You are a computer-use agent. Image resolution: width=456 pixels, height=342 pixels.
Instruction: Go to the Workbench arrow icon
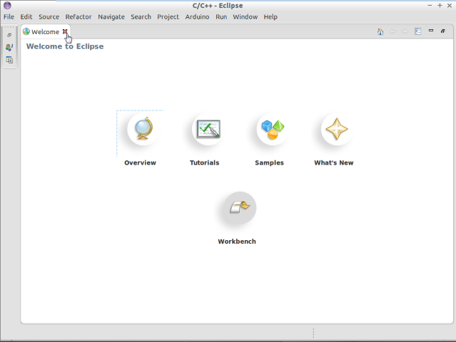pos(240,207)
